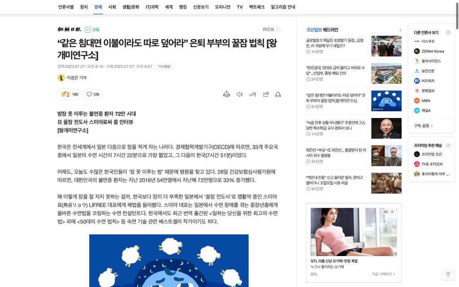
Task: Click the 기사원문 button
Action: coord(164,66)
